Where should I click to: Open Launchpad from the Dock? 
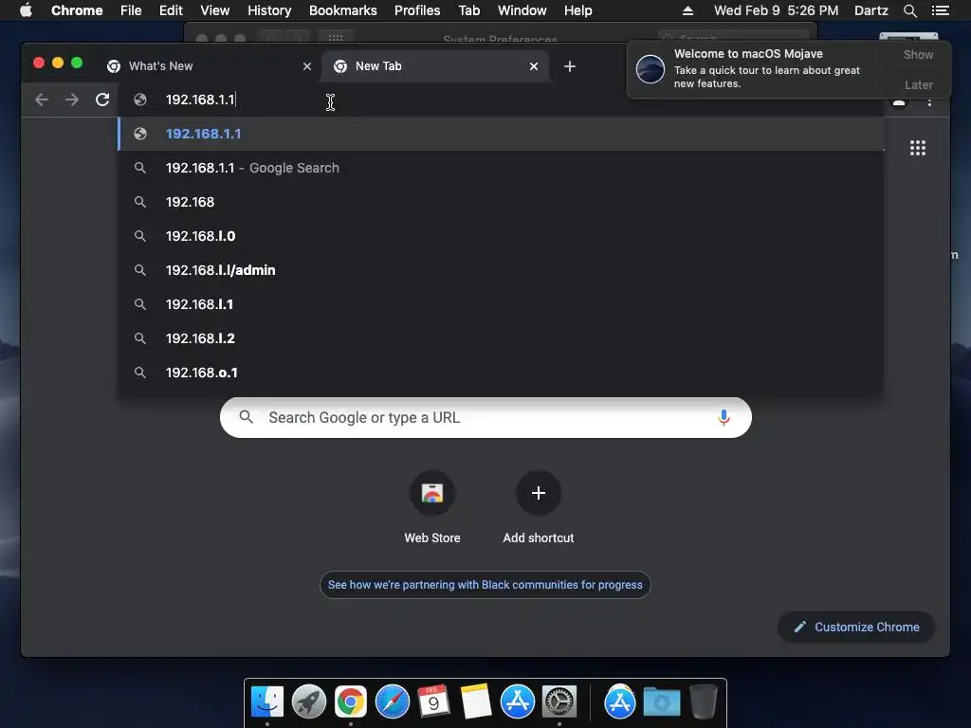(309, 702)
